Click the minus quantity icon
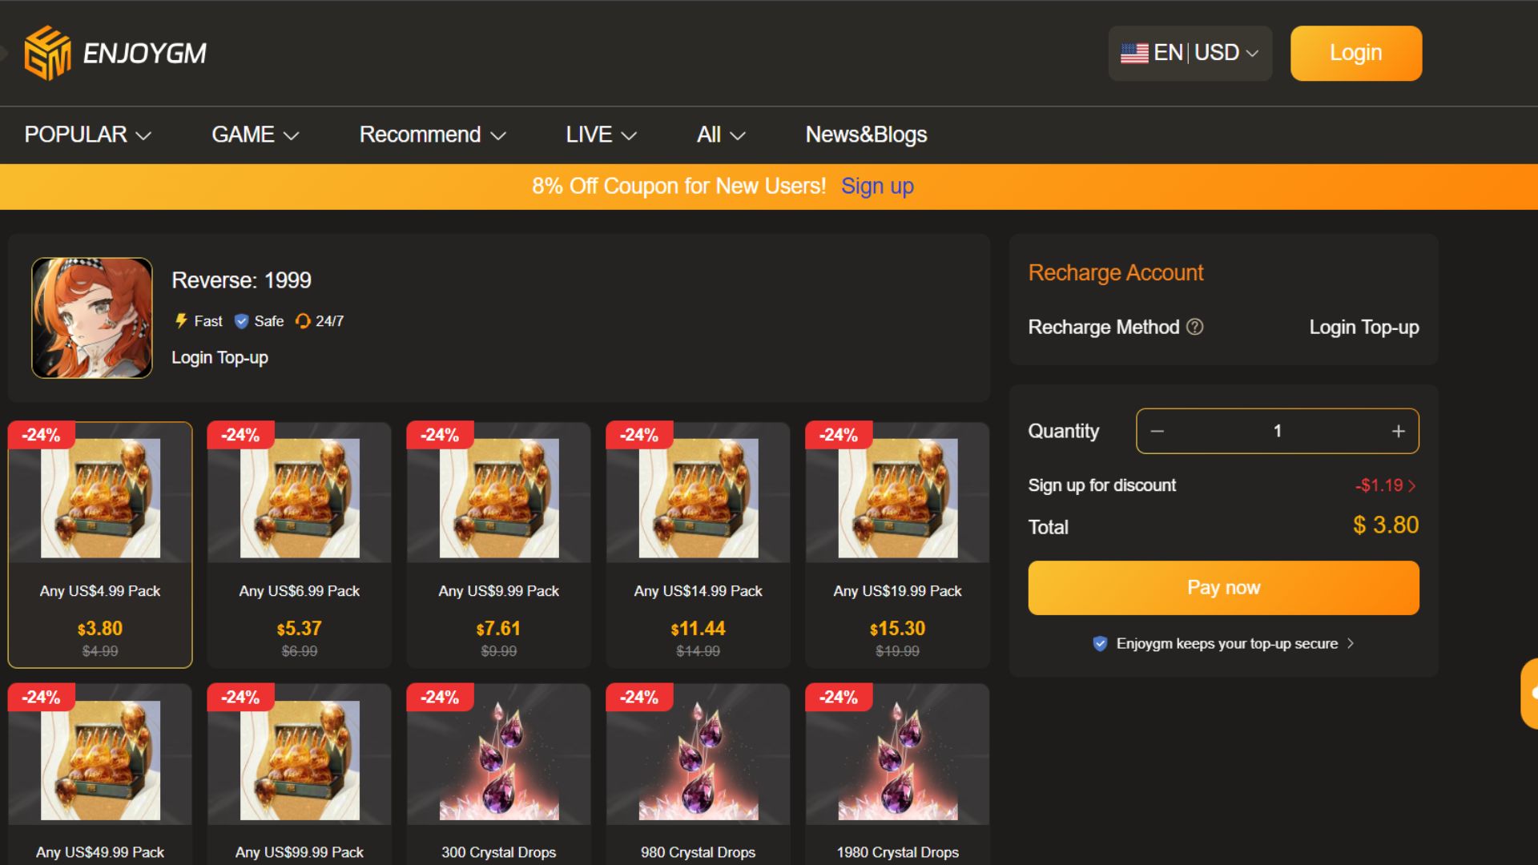1538x865 pixels. [1157, 431]
